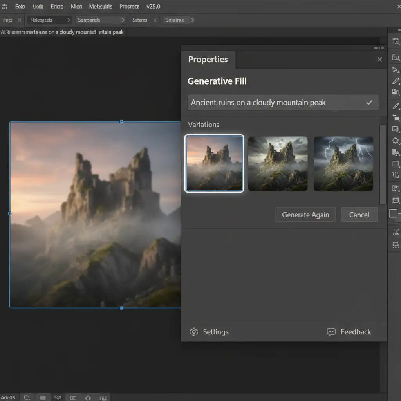Select the gear-shaped tool in right toolbar
Viewport: 401px width, 401px height.
396,141
